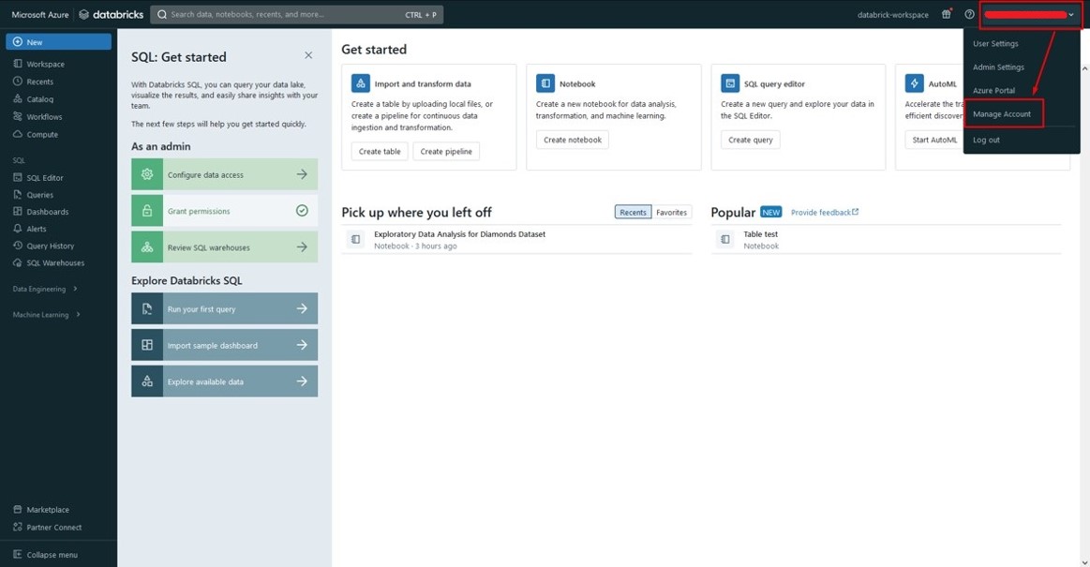
Task: Click the Notebook card icon
Action: (x=545, y=83)
